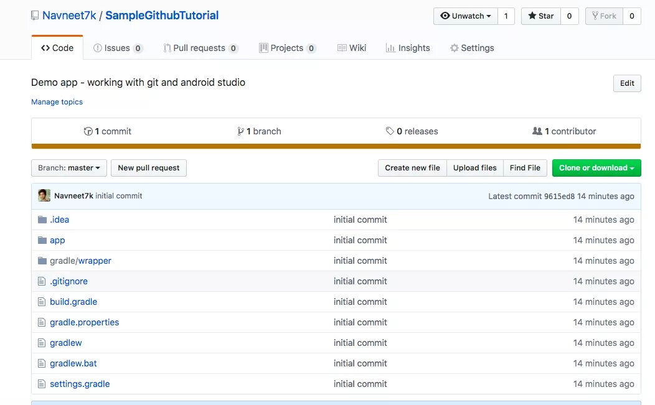Expand the Branch: master selector
This screenshot has height=405, width=655.
(x=69, y=168)
